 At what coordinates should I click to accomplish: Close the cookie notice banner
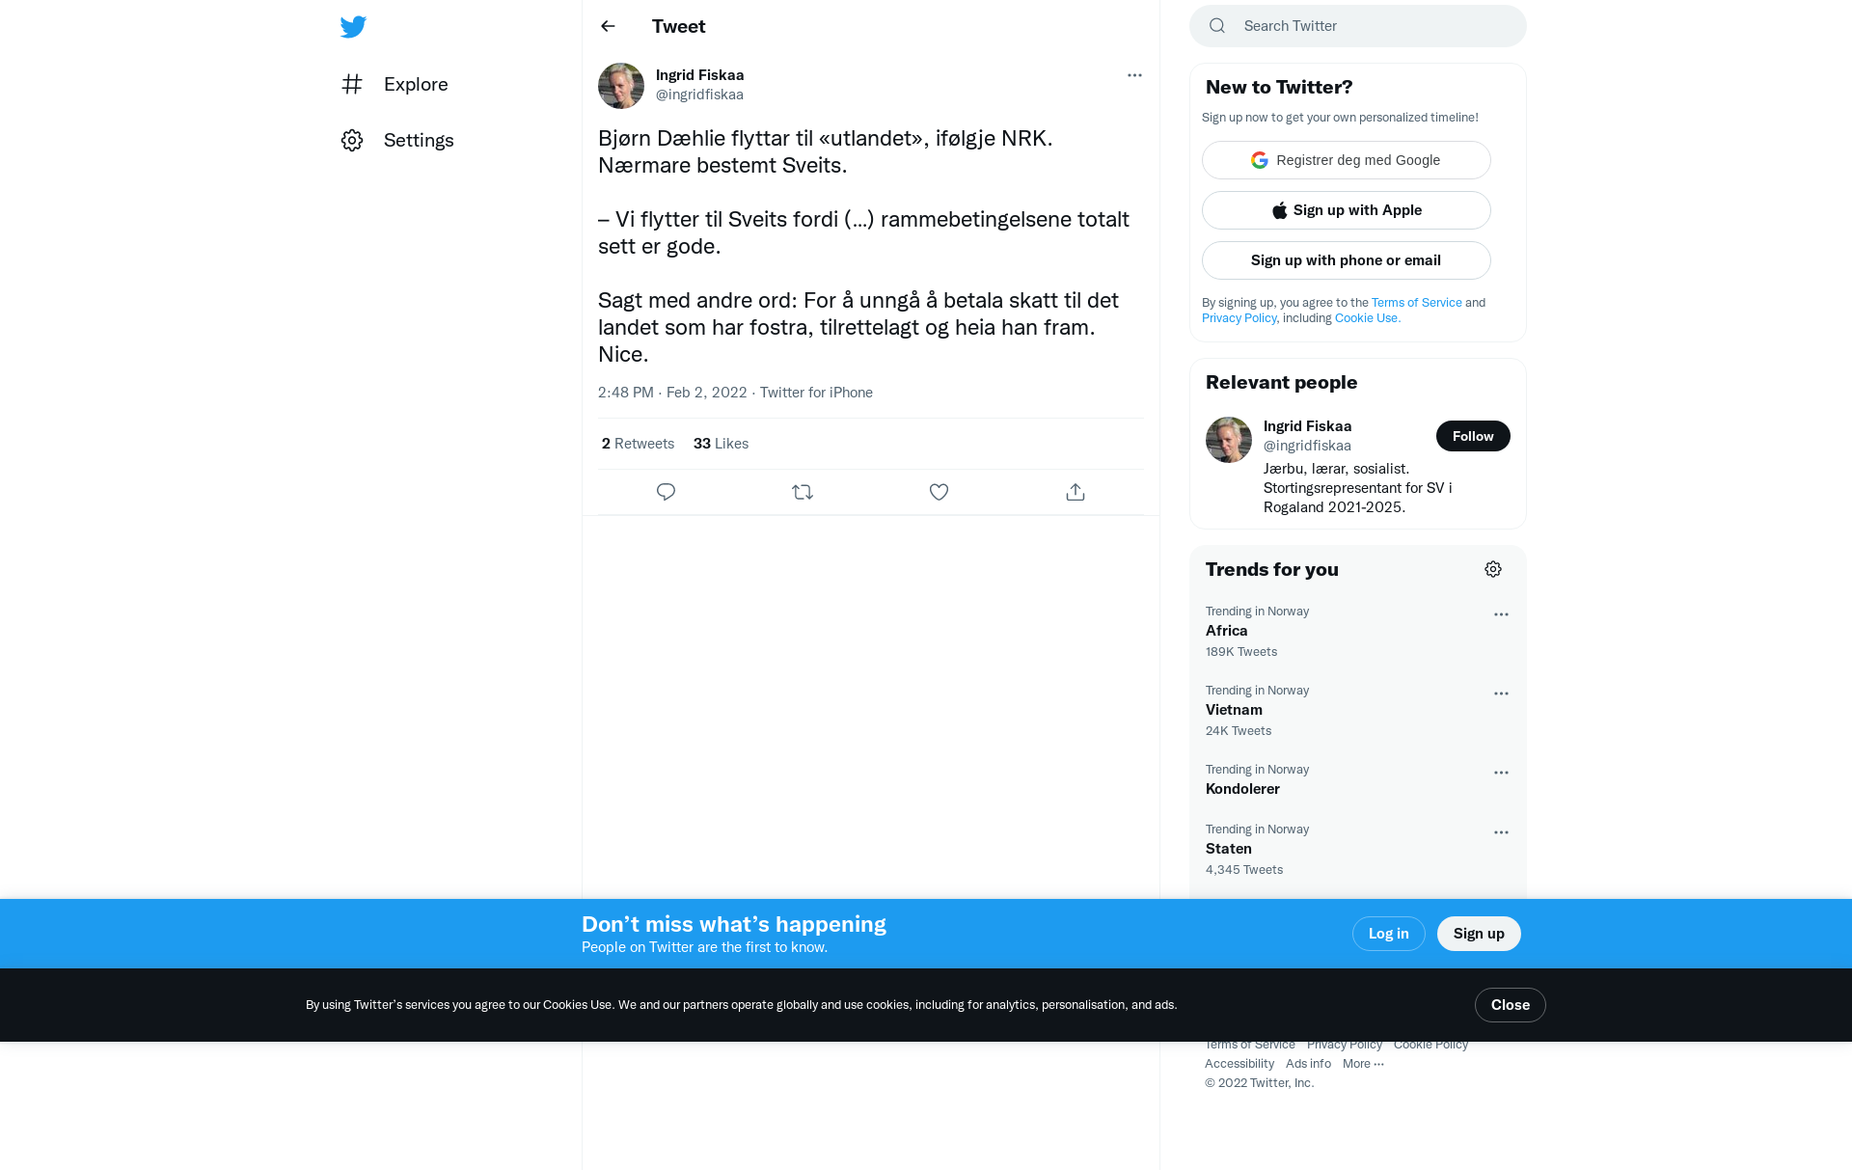pos(1511,1005)
